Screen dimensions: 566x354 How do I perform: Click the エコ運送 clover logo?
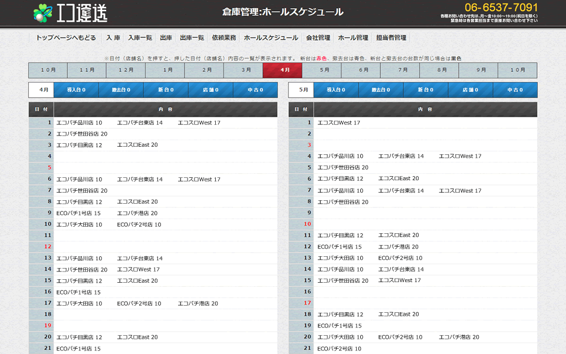tap(70, 12)
